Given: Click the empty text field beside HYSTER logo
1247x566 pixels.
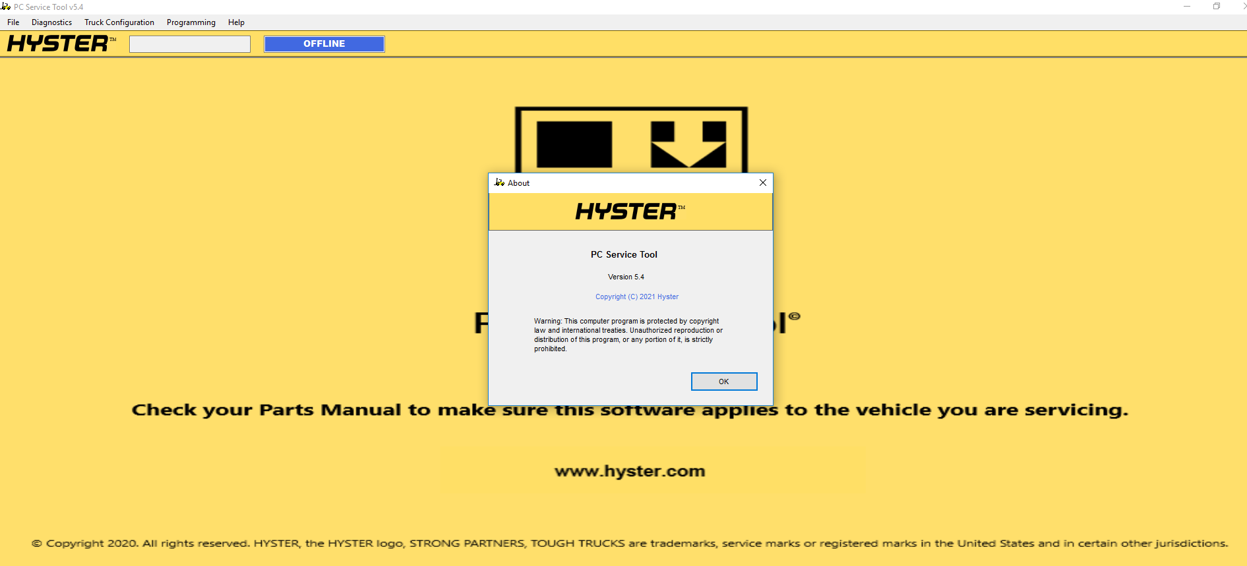Looking at the screenshot, I should [x=190, y=44].
